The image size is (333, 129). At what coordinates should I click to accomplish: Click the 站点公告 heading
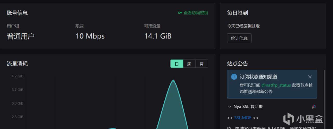(238, 64)
